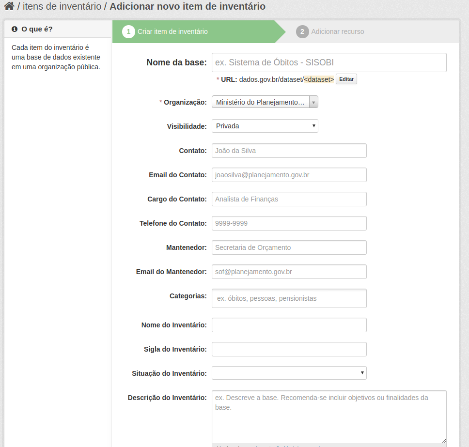Click the Descrição do Inventário textarea
This screenshot has height=447, width=469.
329,417
